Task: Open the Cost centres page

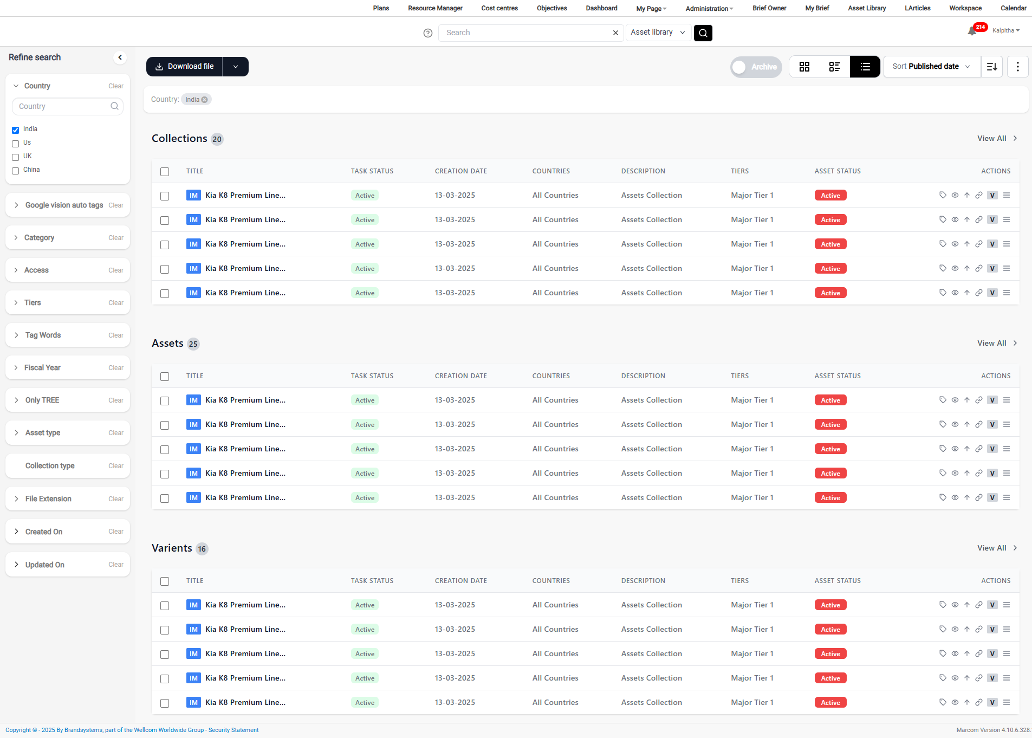Action: (499, 8)
